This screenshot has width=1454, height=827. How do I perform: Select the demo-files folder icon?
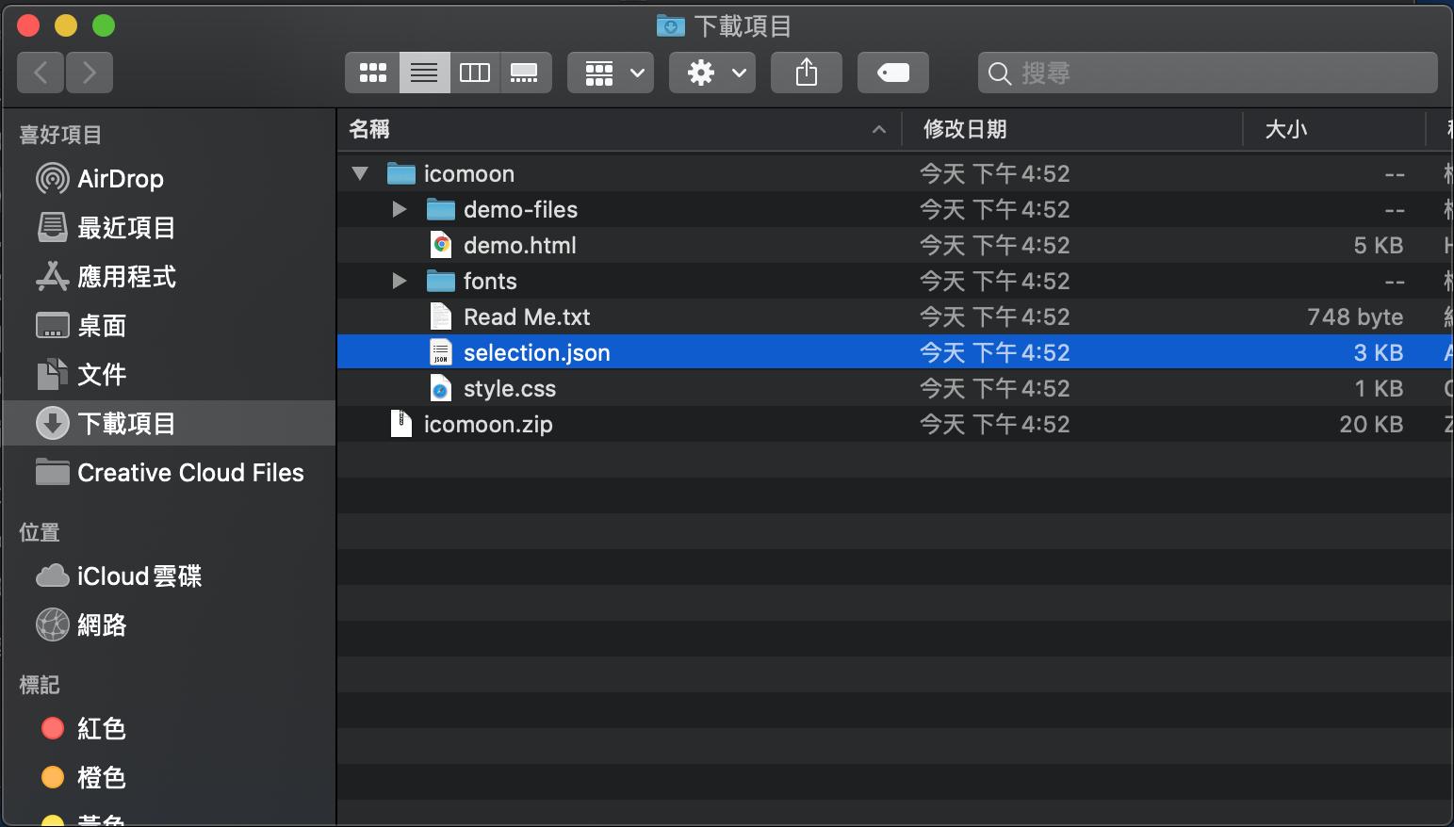441,209
